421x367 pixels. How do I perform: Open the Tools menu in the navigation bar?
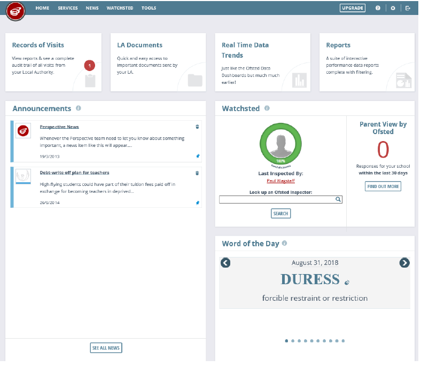pyautogui.click(x=149, y=9)
